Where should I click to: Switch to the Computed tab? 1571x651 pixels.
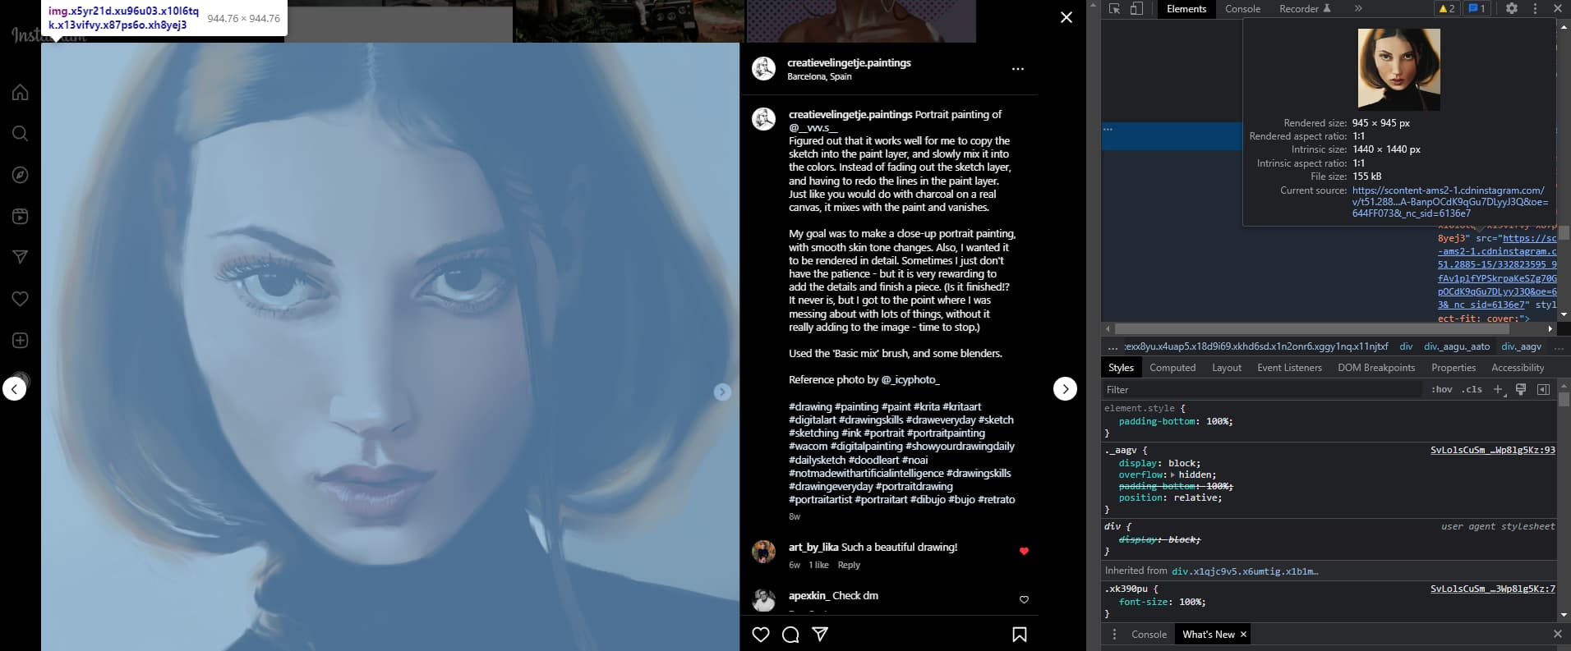tap(1172, 368)
